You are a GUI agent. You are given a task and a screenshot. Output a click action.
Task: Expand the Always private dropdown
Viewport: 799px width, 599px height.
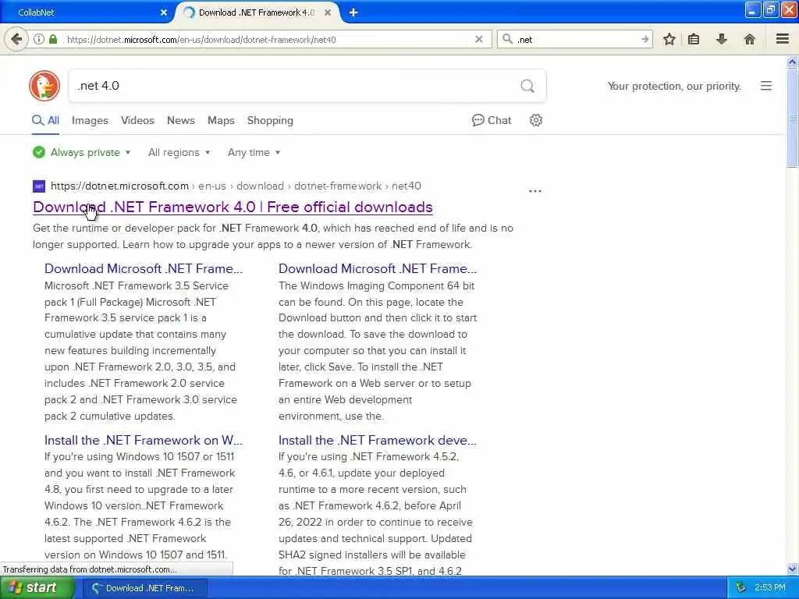coord(81,152)
